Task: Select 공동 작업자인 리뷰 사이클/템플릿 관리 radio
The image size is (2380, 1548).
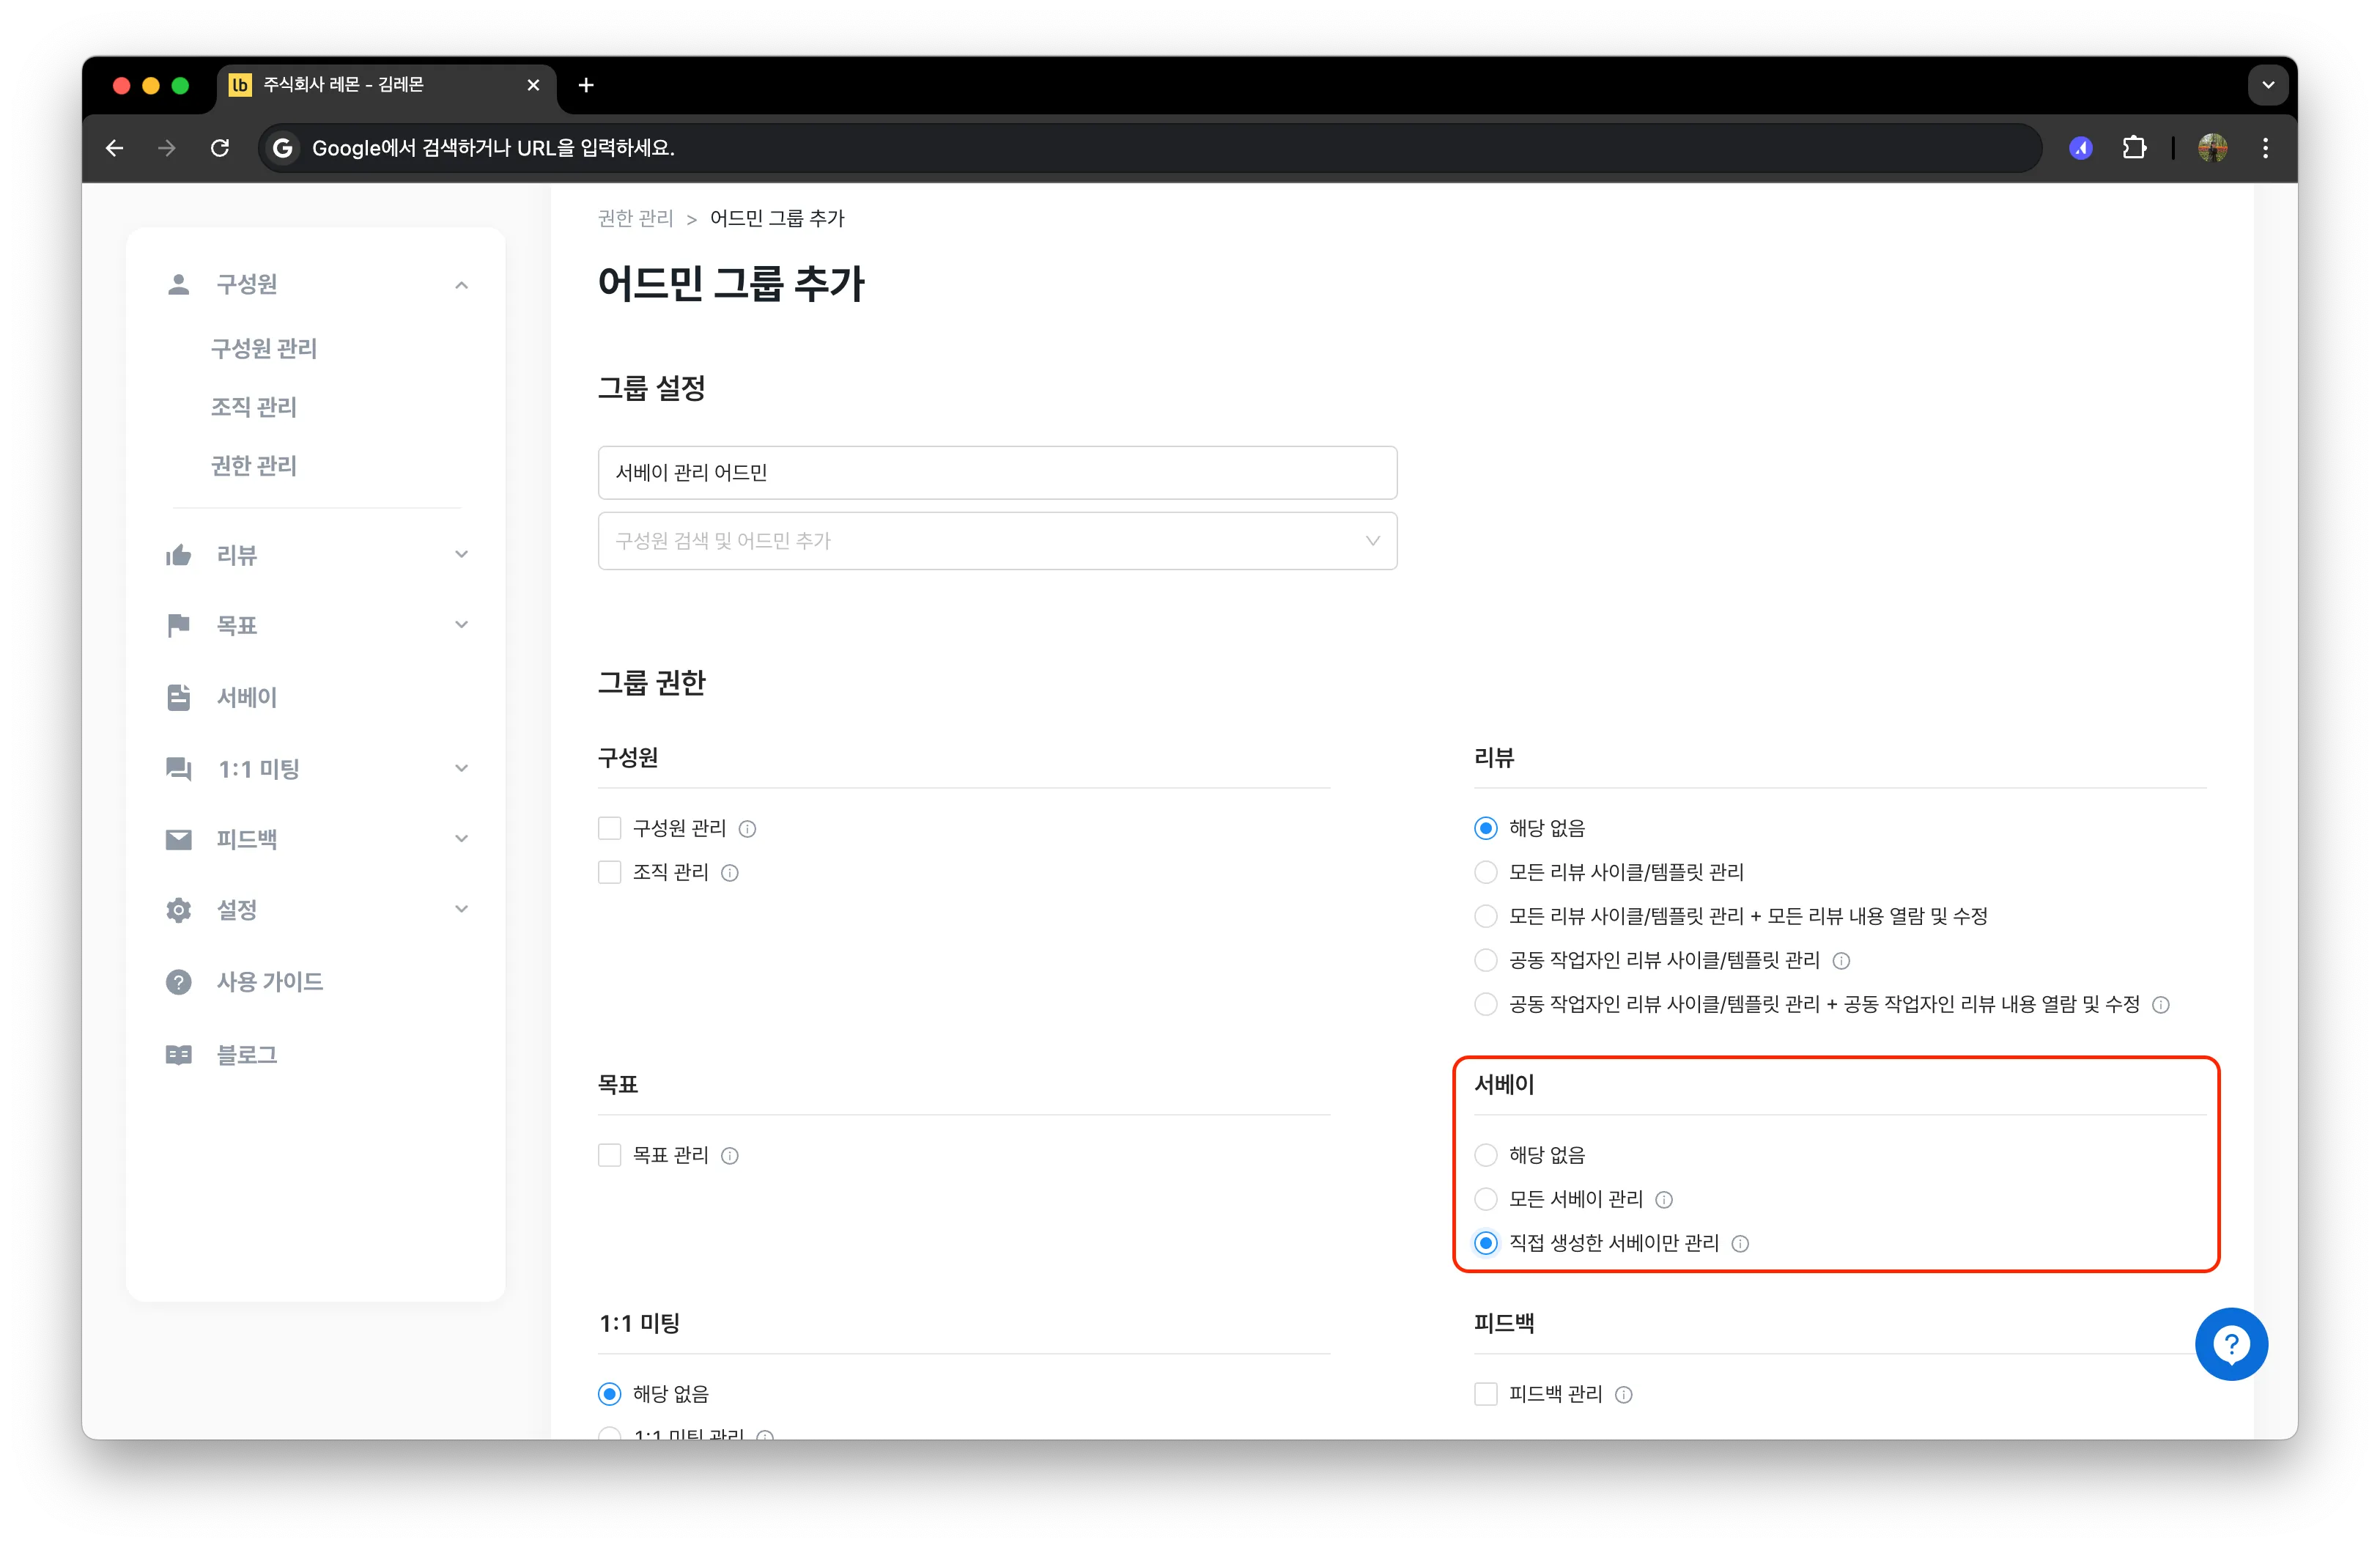Action: tap(1485, 960)
